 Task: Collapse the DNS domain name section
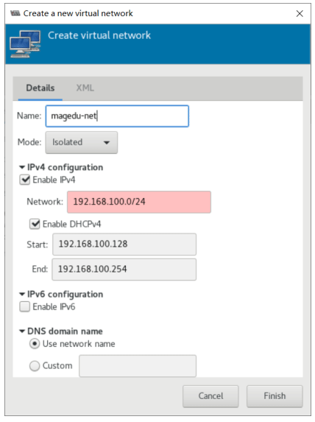pyautogui.click(x=22, y=331)
